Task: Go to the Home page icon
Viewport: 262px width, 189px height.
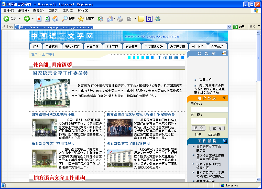Action: coord(55,19)
